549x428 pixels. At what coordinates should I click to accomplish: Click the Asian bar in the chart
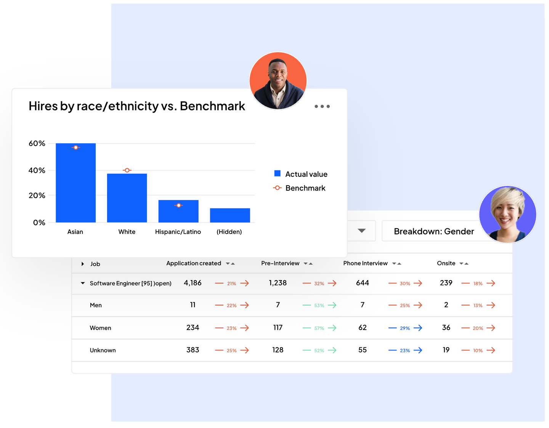76,183
